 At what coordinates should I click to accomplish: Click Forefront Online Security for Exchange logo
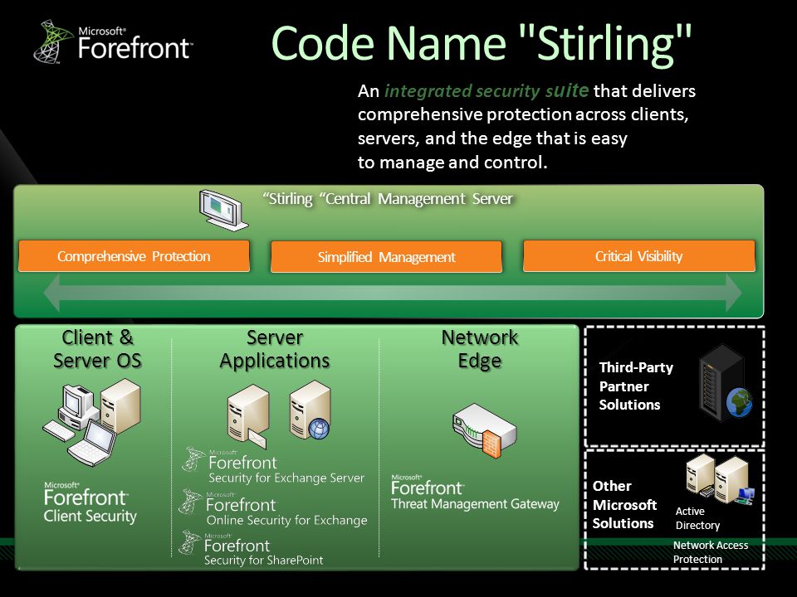click(x=273, y=507)
